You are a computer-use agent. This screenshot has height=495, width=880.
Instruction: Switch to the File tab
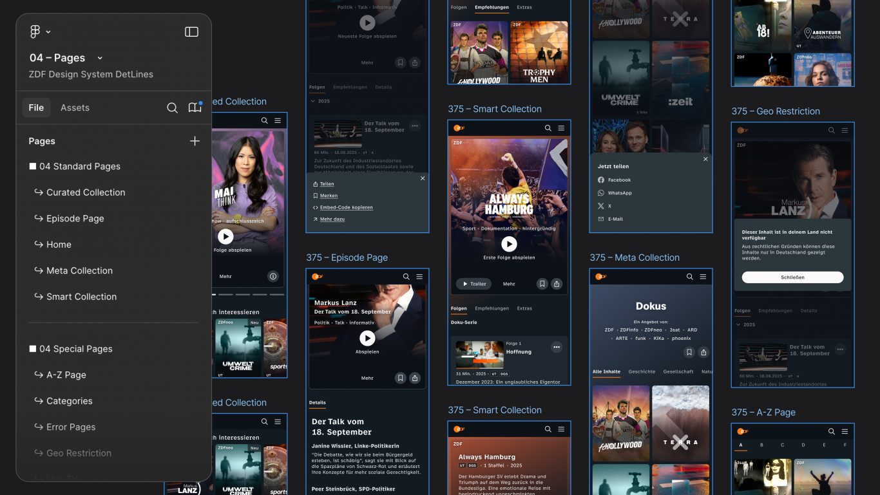[x=36, y=107]
